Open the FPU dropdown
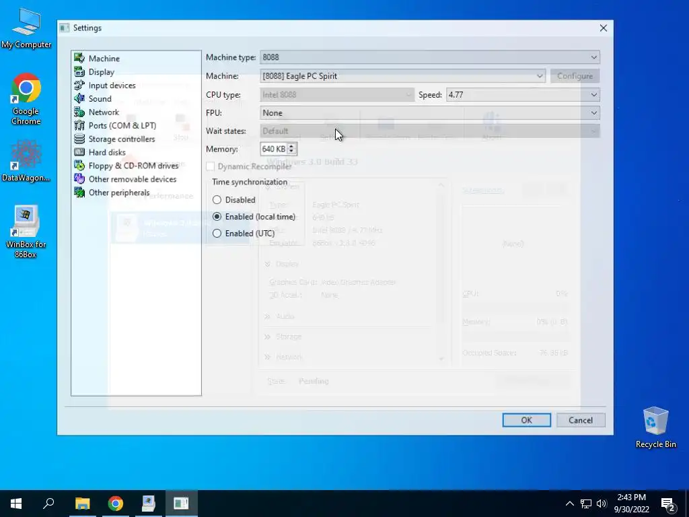 click(x=430, y=112)
